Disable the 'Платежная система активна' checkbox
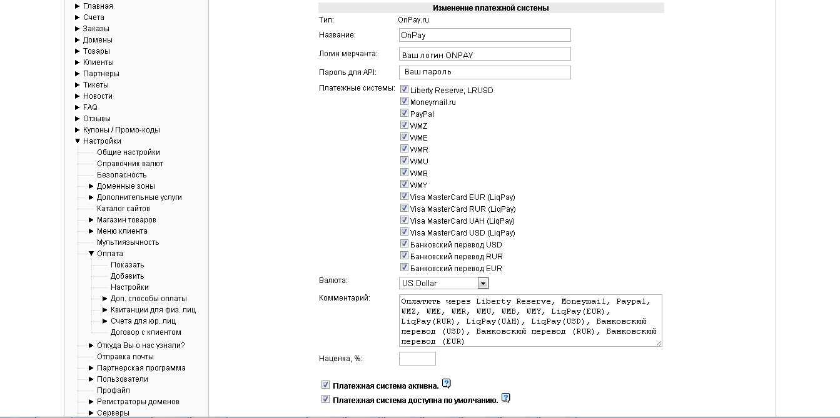The image size is (840, 418). (x=325, y=385)
